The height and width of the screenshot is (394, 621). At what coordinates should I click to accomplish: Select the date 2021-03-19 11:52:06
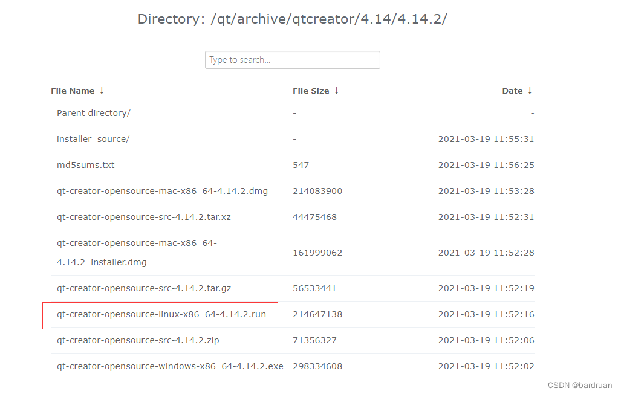pos(486,340)
